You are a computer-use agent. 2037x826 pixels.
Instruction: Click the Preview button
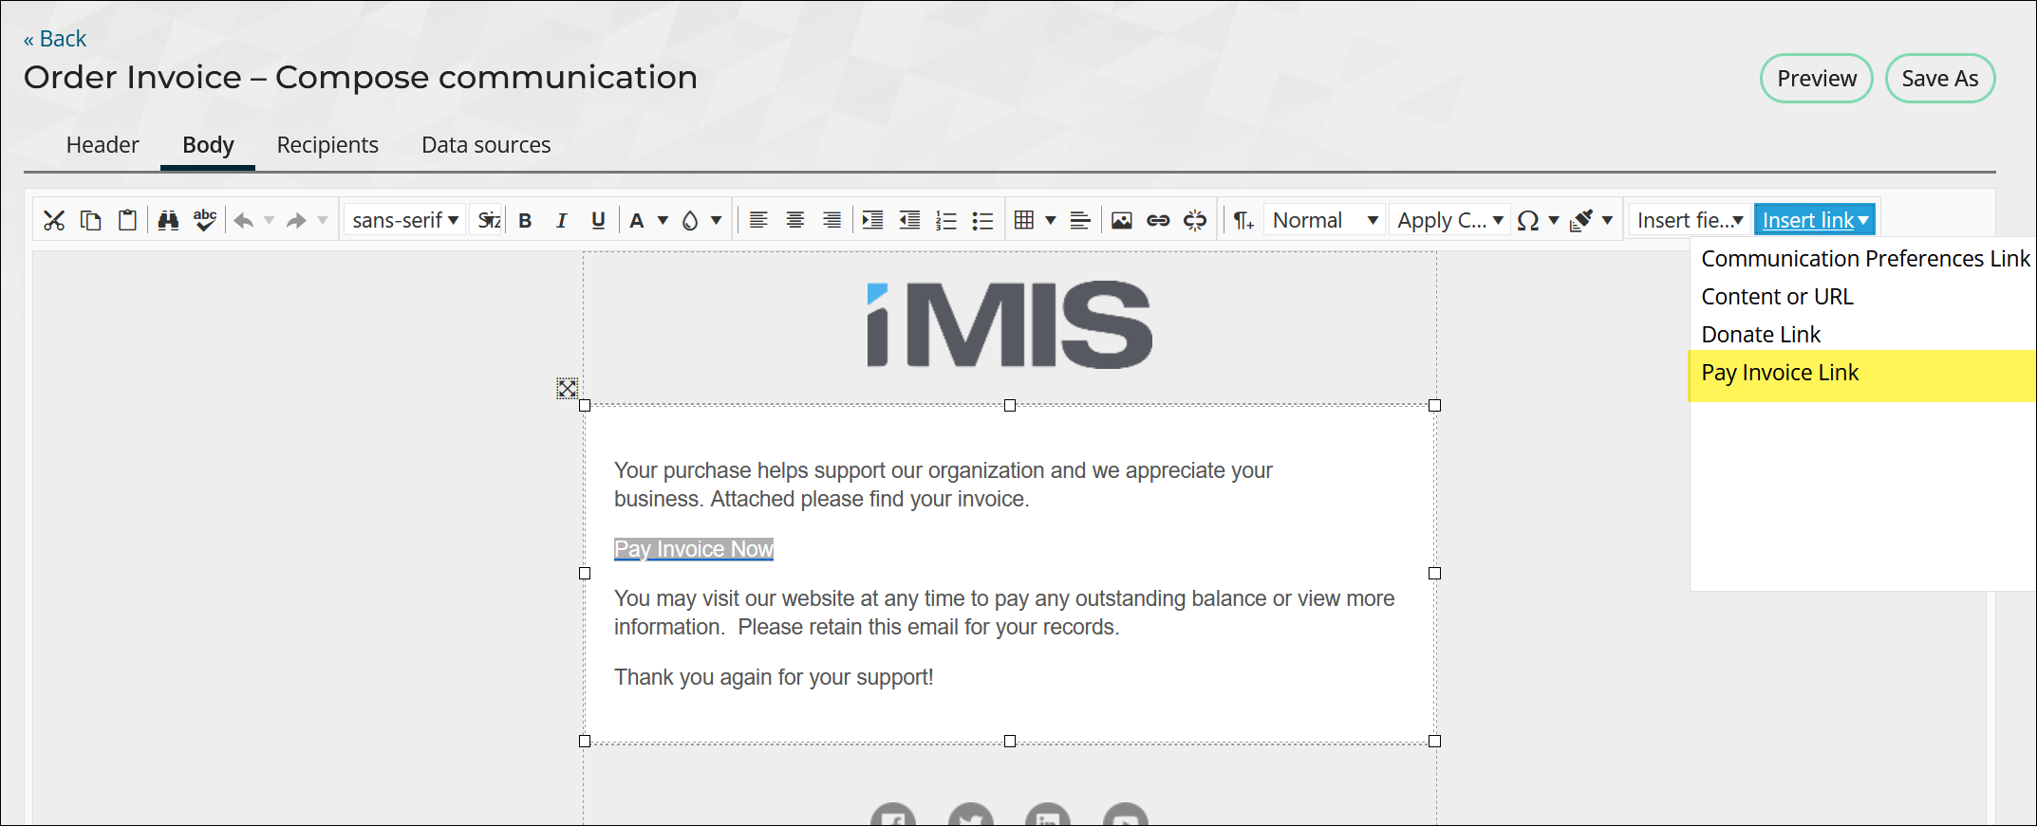[x=1817, y=79]
